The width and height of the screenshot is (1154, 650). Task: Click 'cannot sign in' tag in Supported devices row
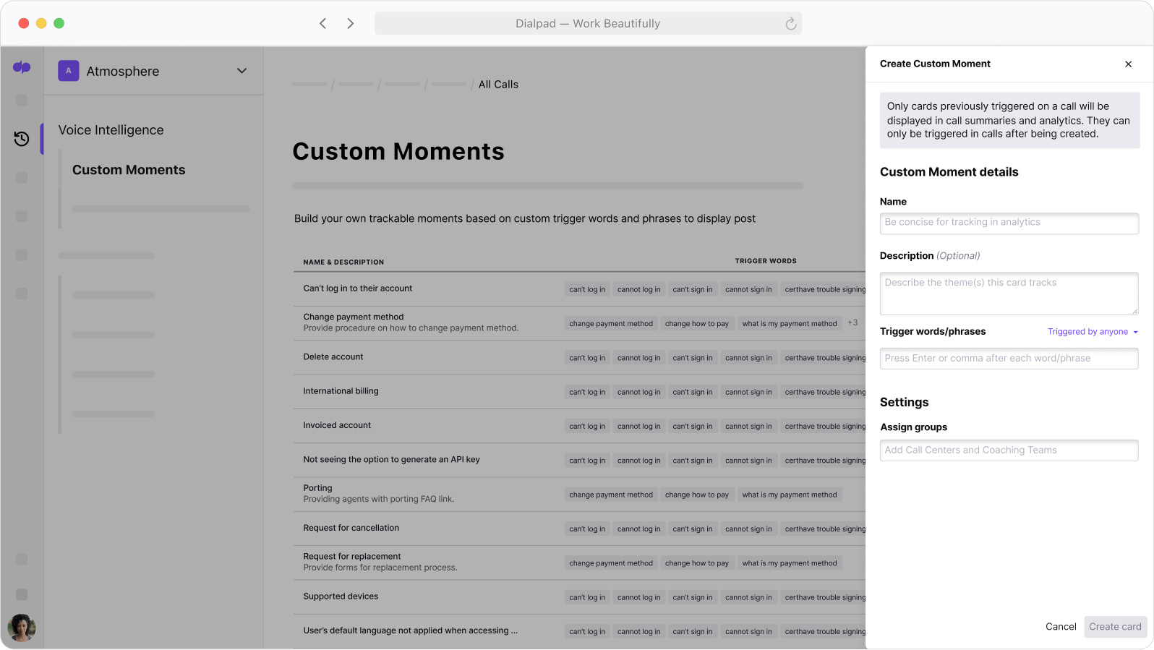[x=748, y=598]
